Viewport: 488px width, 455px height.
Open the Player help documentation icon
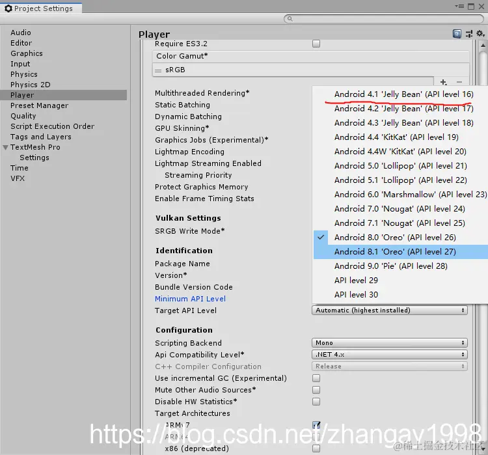(457, 34)
